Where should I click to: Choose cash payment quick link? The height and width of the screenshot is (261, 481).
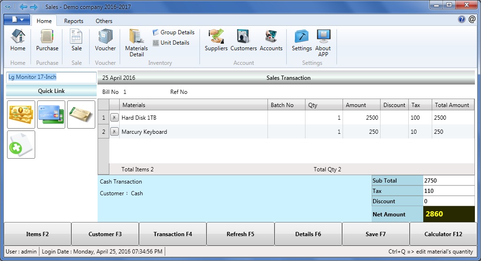21,115
